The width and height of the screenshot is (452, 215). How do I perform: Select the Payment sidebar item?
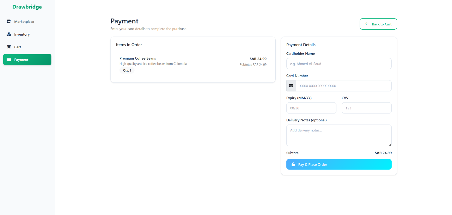(27, 60)
